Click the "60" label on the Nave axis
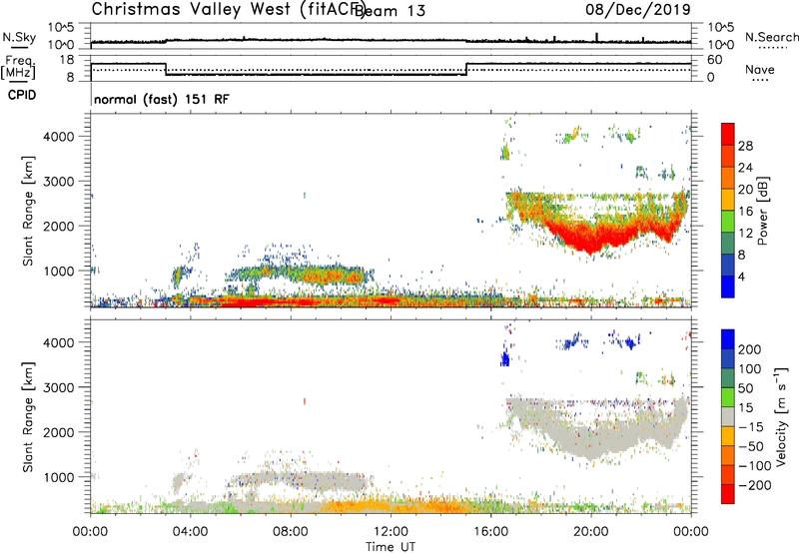This screenshot has width=799, height=553. 714,60
